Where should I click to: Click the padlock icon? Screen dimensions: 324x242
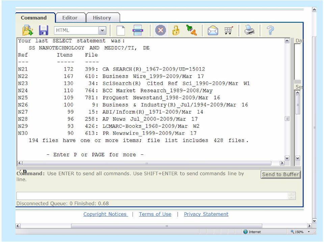pos(175,30)
